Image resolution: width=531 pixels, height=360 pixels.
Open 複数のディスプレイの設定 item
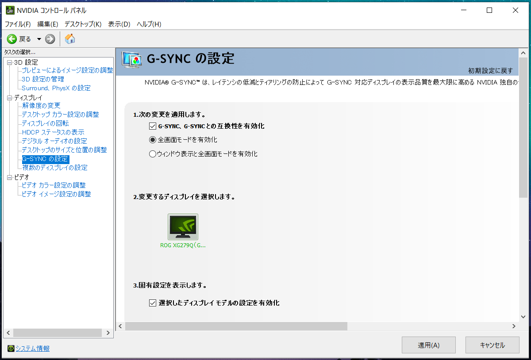pyautogui.click(x=55, y=168)
